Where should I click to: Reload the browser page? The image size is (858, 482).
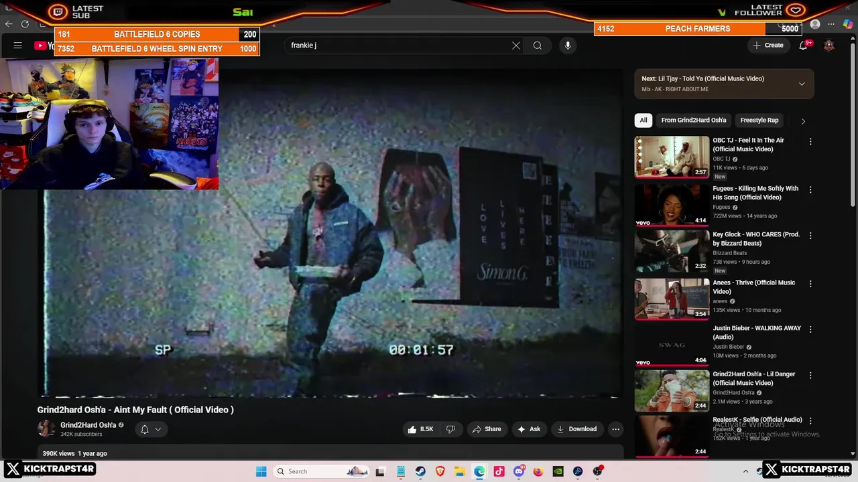[x=25, y=24]
